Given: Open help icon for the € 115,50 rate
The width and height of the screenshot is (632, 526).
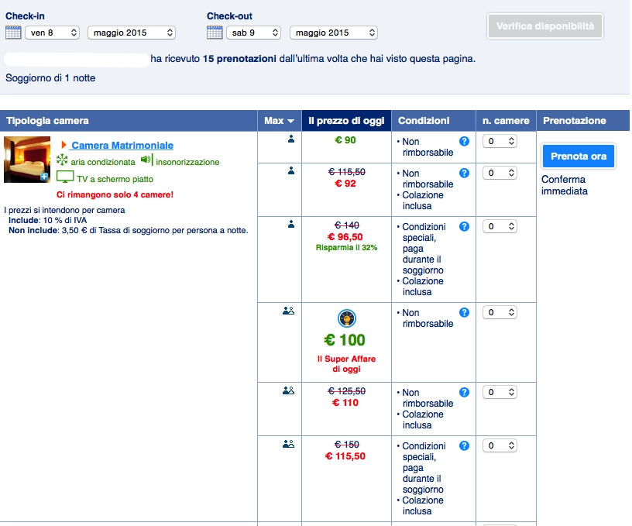Looking at the screenshot, I should click(465, 445).
